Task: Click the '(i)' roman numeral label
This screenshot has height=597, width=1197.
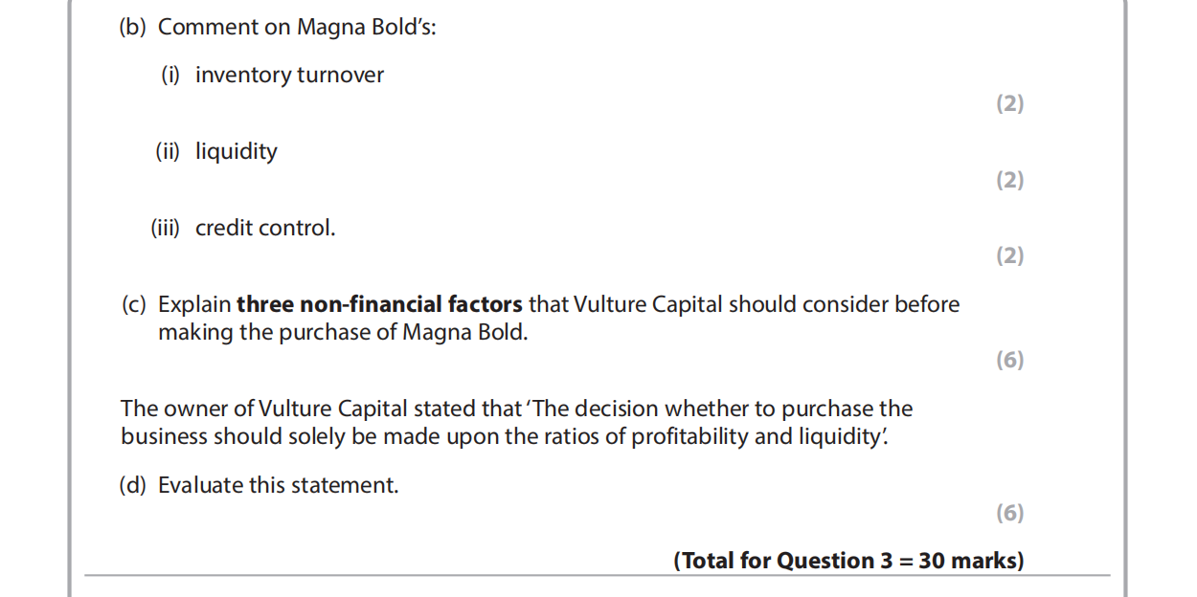Action: pyautogui.click(x=170, y=76)
